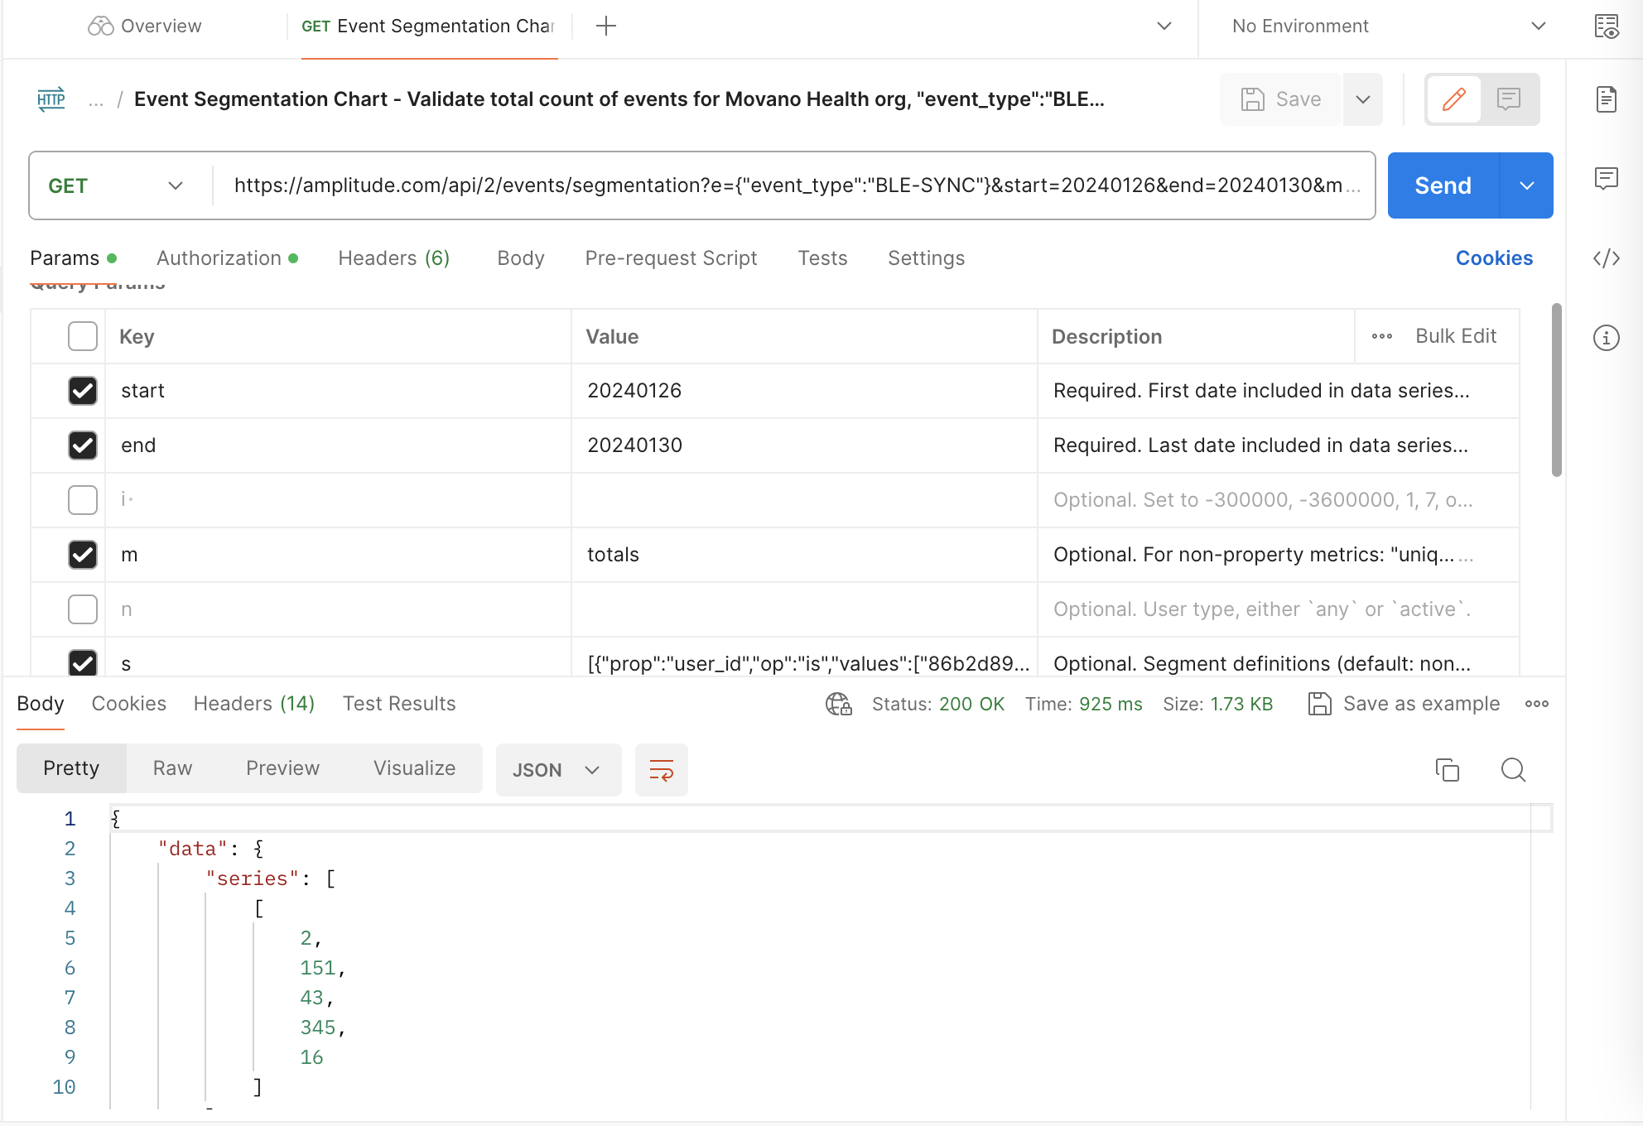The height and width of the screenshot is (1126, 1643).
Task: Open the No Environment selector
Action: [1387, 26]
